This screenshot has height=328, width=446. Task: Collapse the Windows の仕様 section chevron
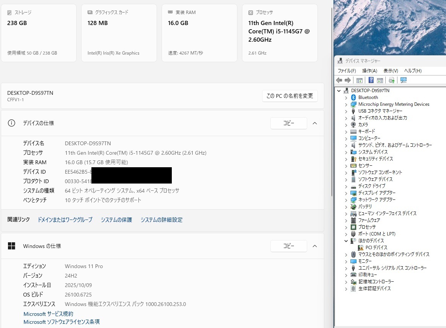click(315, 246)
